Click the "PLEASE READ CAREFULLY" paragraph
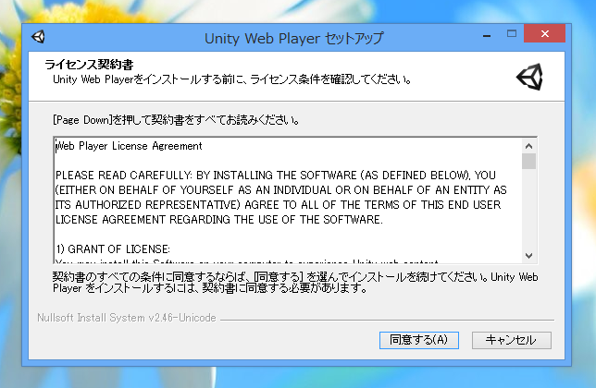The height and width of the screenshot is (388, 596). pyautogui.click(x=281, y=197)
